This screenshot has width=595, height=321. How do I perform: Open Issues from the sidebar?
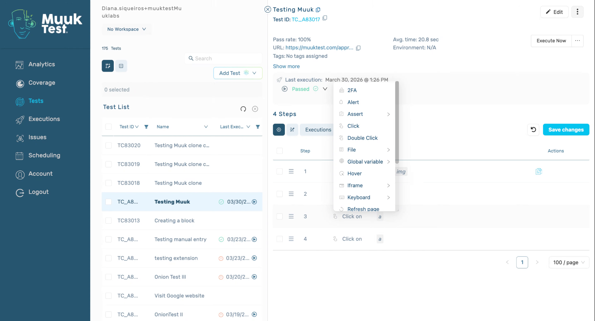click(x=31, y=138)
